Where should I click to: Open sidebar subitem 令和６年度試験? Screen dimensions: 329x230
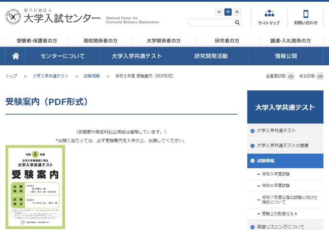[x=276, y=185]
